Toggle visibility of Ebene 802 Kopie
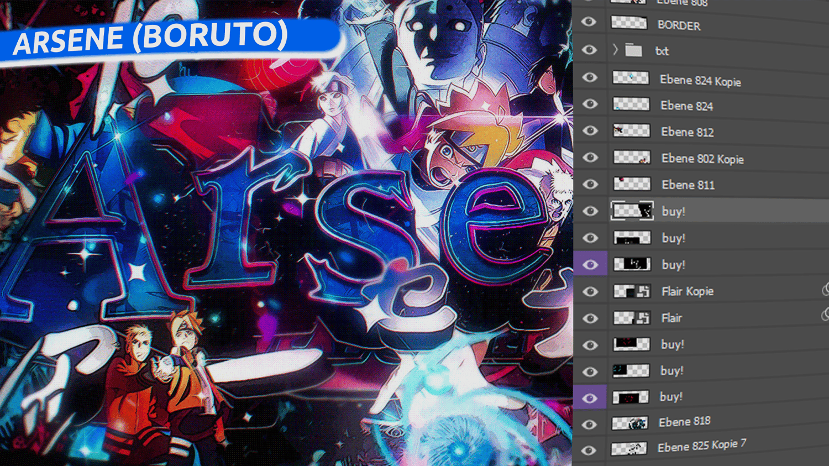The image size is (829, 466). pos(590,158)
